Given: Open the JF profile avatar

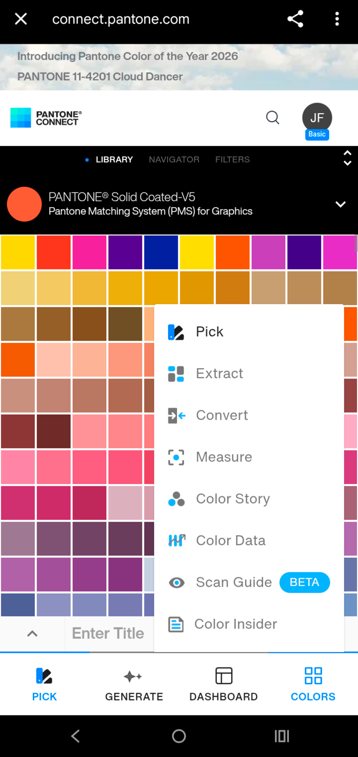Looking at the screenshot, I should coord(317,118).
